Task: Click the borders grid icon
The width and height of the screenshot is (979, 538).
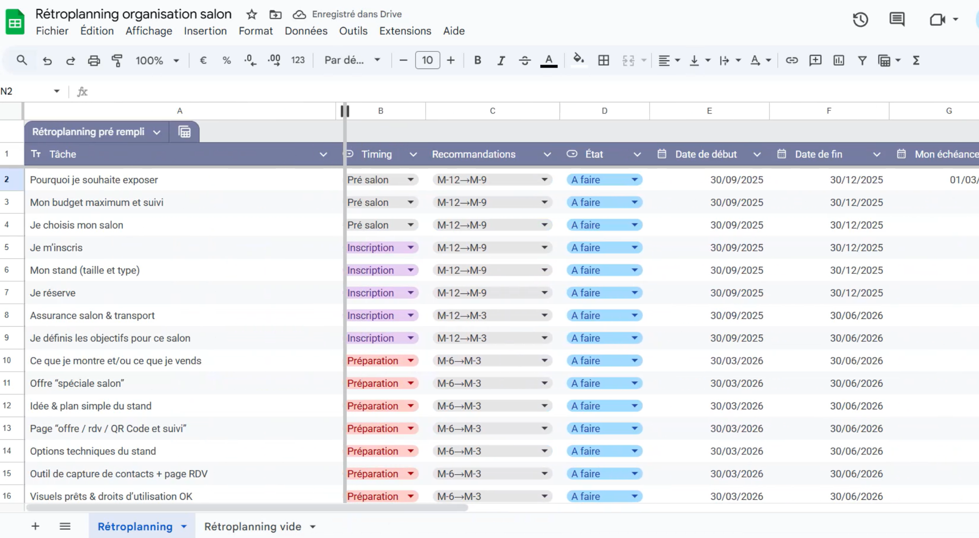Action: pyautogui.click(x=604, y=60)
